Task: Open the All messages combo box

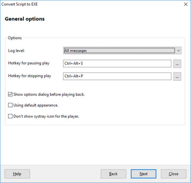Action: point(122,51)
